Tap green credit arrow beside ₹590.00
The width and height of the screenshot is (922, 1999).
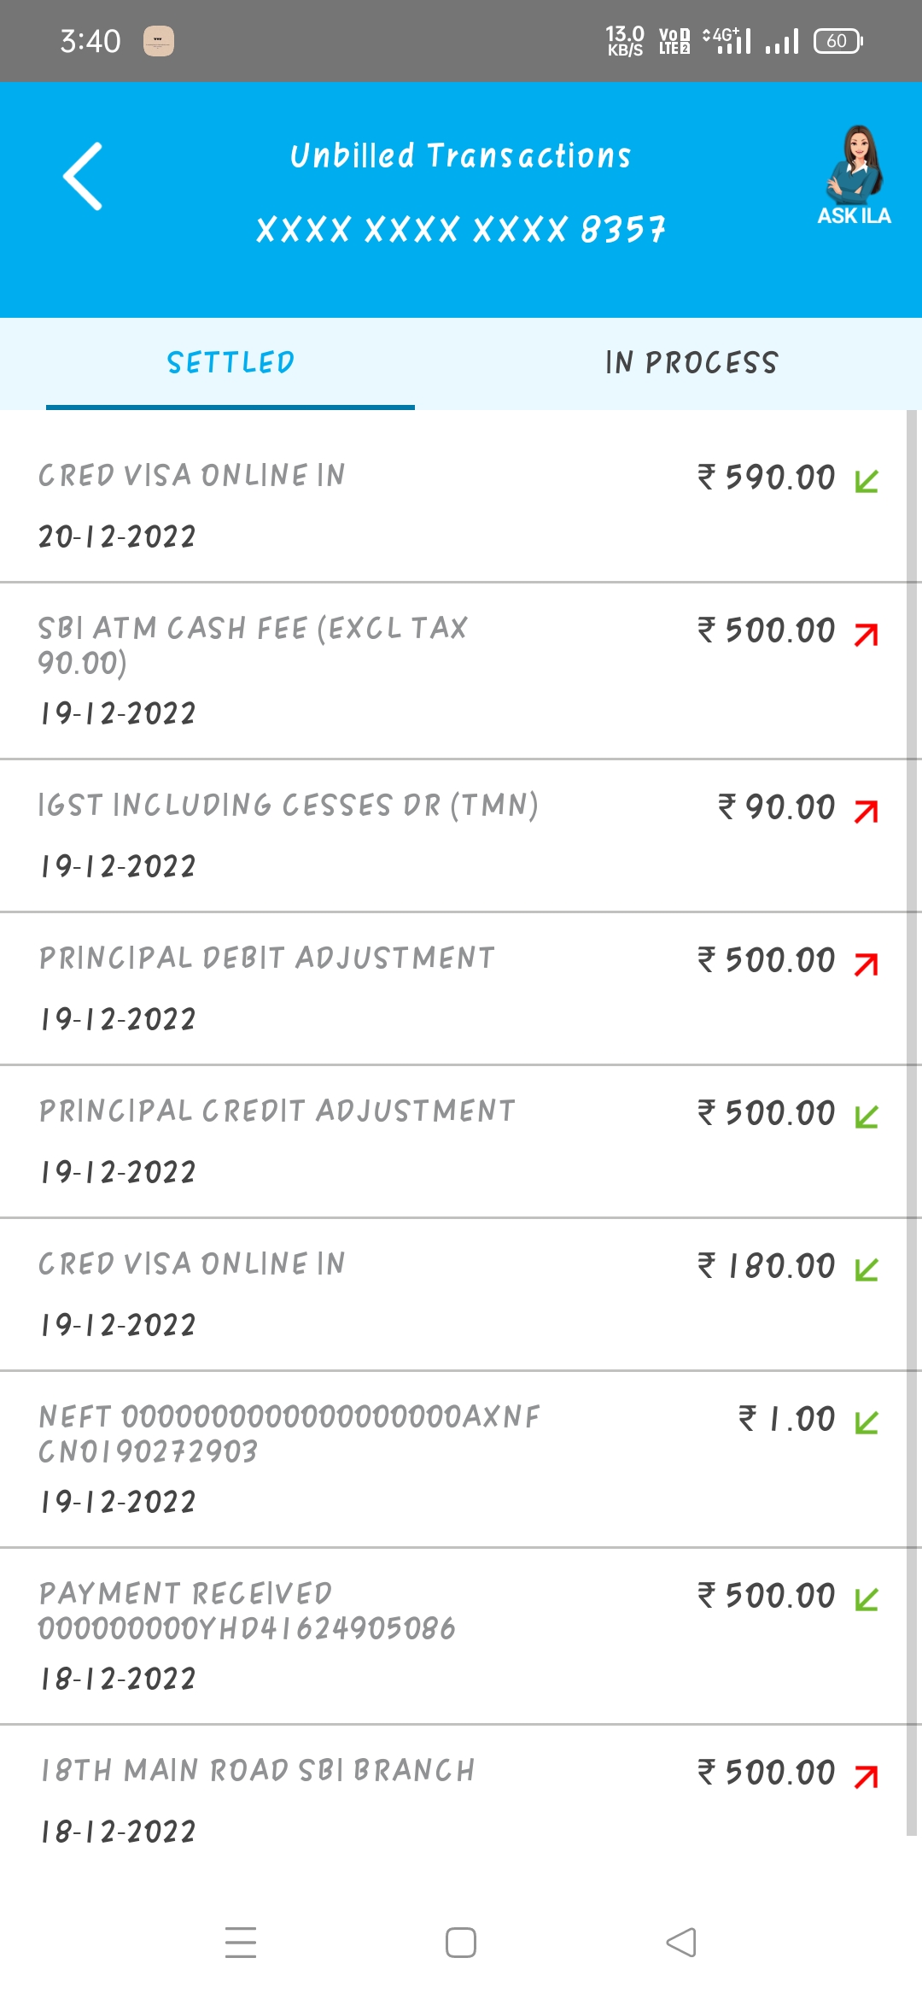point(867,481)
